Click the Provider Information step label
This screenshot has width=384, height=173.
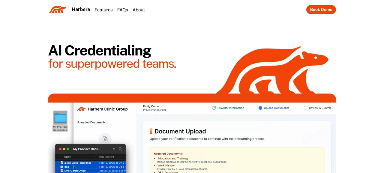[231, 108]
